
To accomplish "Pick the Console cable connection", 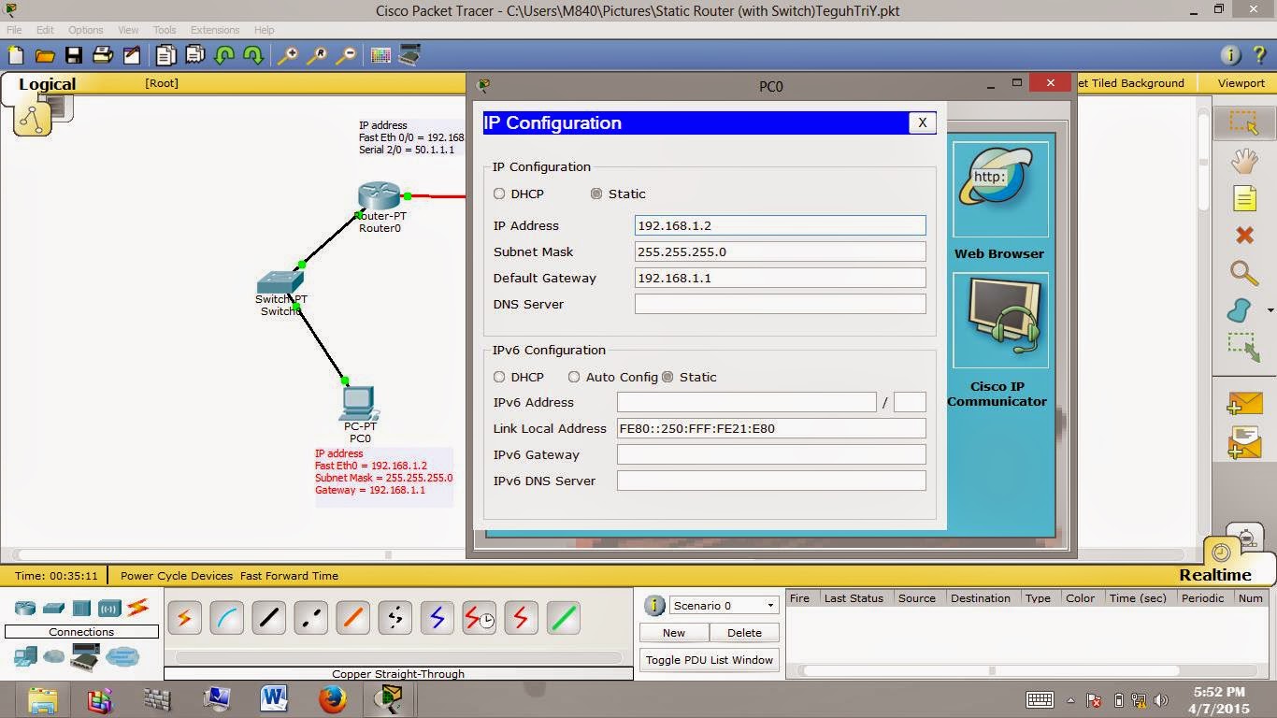I will click(226, 618).
